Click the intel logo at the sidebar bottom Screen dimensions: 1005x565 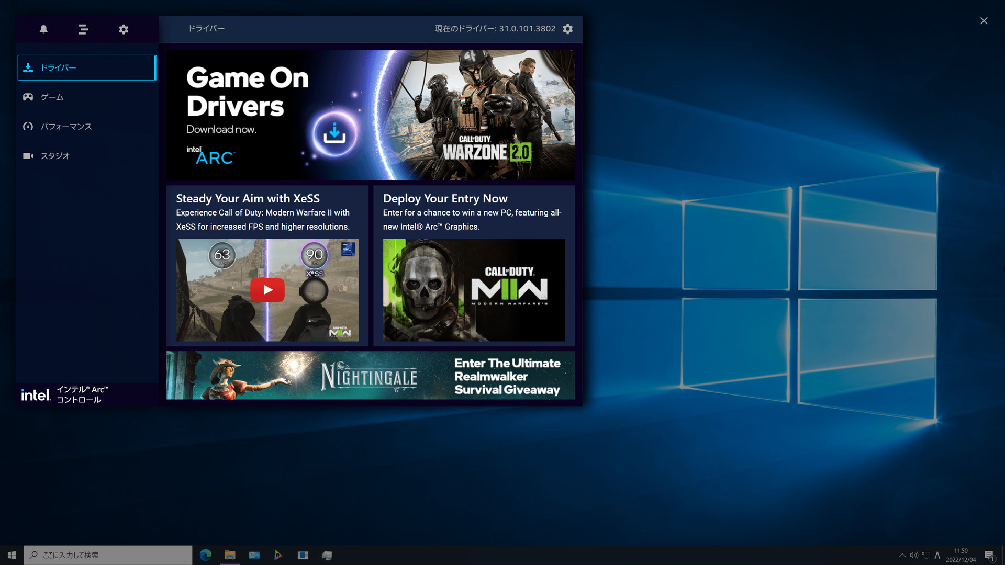point(35,395)
